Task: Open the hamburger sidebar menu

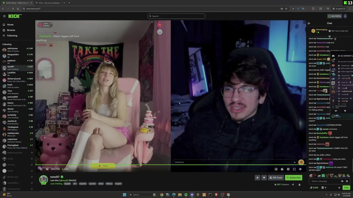Action: [4, 16]
